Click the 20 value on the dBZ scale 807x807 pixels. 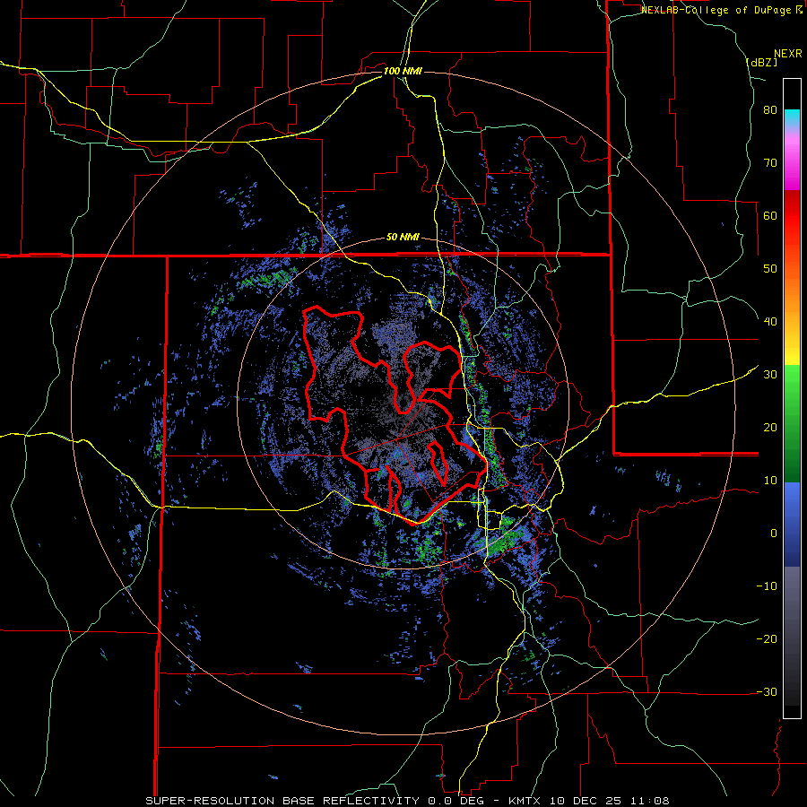[770, 427]
